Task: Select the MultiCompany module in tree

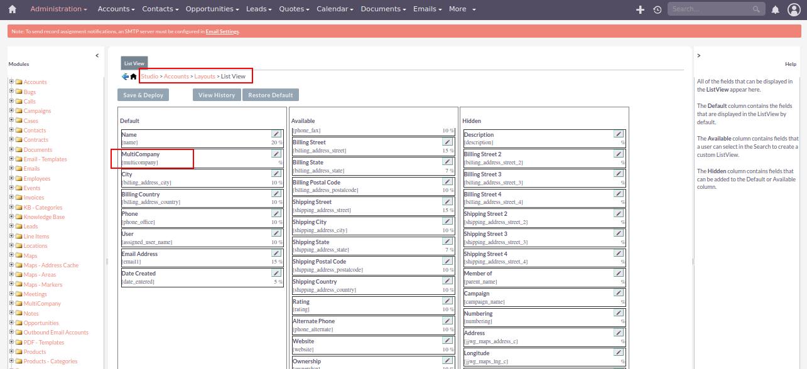Action: [42, 304]
